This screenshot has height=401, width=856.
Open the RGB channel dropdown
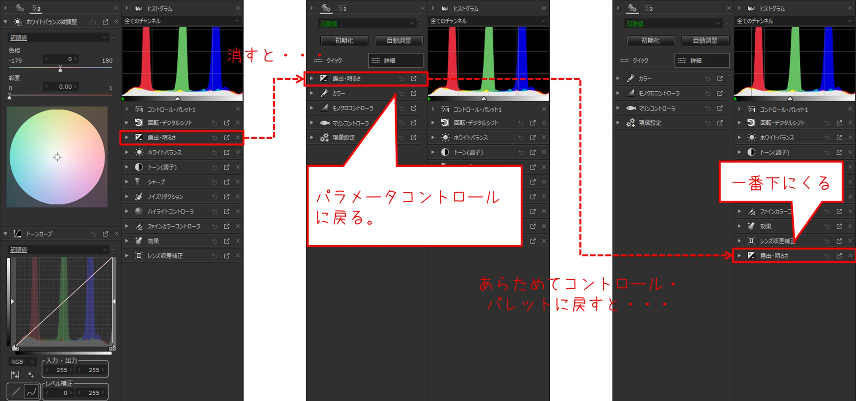click(22, 362)
